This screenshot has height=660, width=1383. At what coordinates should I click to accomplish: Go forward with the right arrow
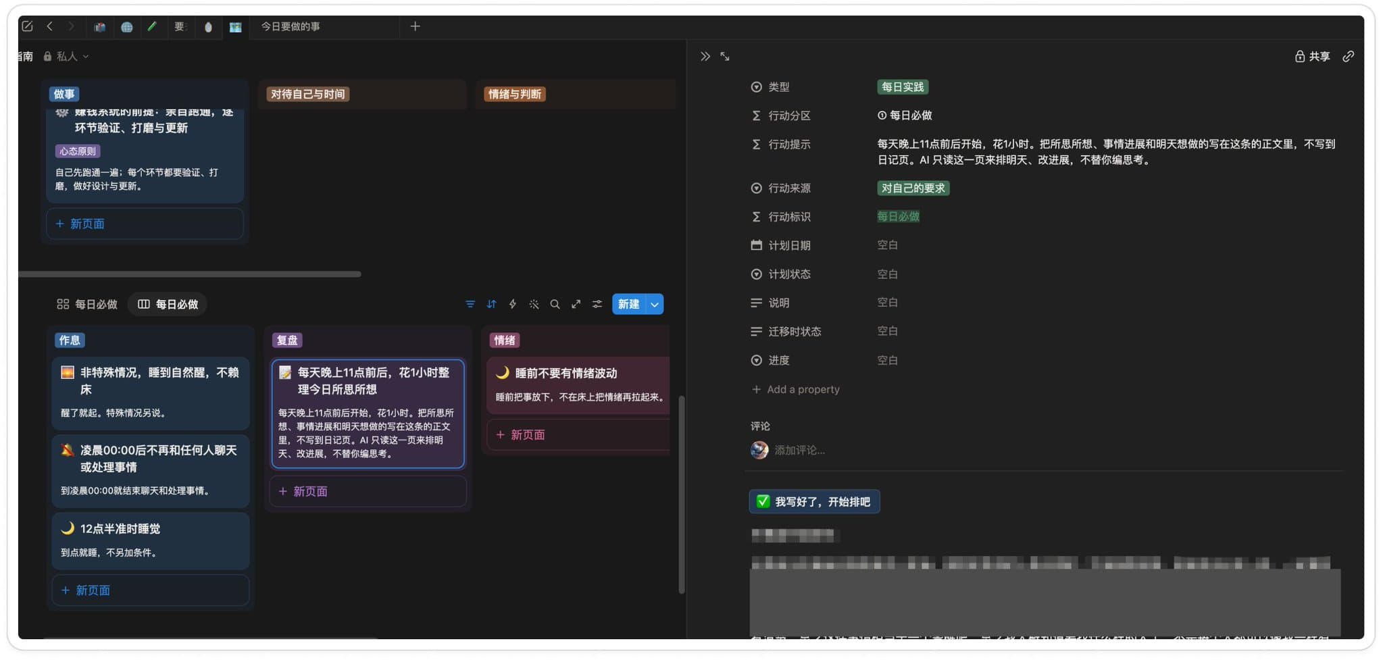pyautogui.click(x=70, y=26)
